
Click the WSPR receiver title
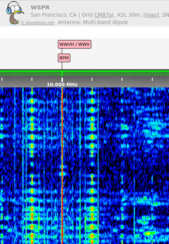pyautogui.click(x=40, y=7)
